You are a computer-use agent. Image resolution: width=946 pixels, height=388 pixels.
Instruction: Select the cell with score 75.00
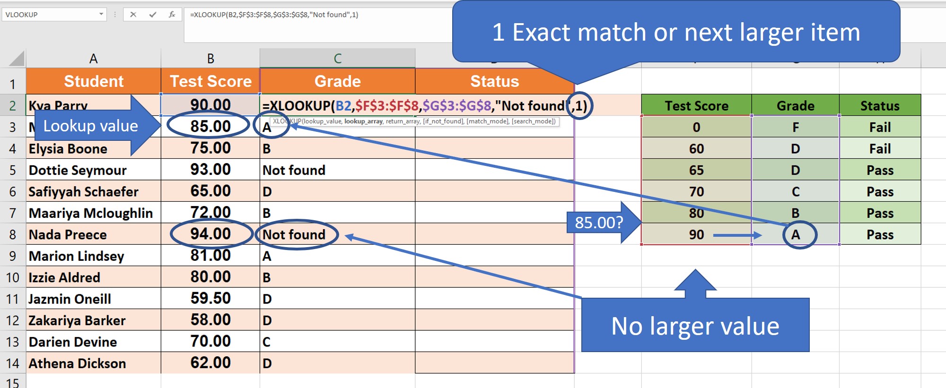click(210, 148)
